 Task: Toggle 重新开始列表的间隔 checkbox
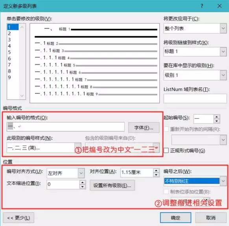click(166, 129)
